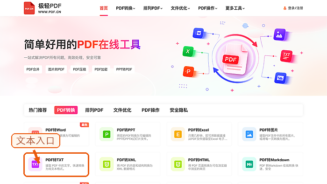The height and width of the screenshot is (184, 327).
Task: Open the PDF转图片 tool title
Action: 269,130
